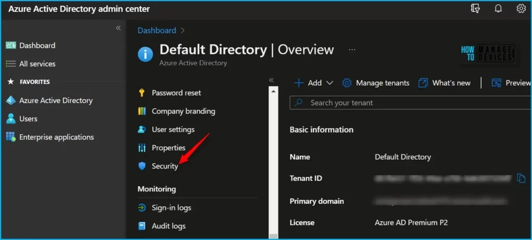Click the resource menu scrollbar track
Screen dimensions: 532x240
(273, 162)
